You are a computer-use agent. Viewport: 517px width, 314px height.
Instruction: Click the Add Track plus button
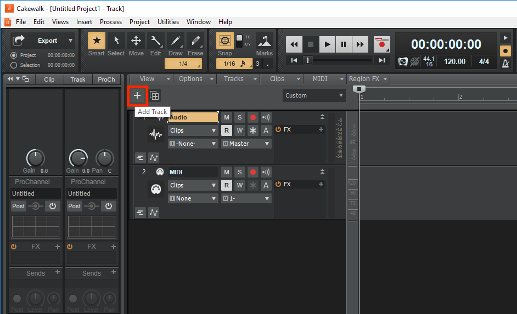[137, 95]
